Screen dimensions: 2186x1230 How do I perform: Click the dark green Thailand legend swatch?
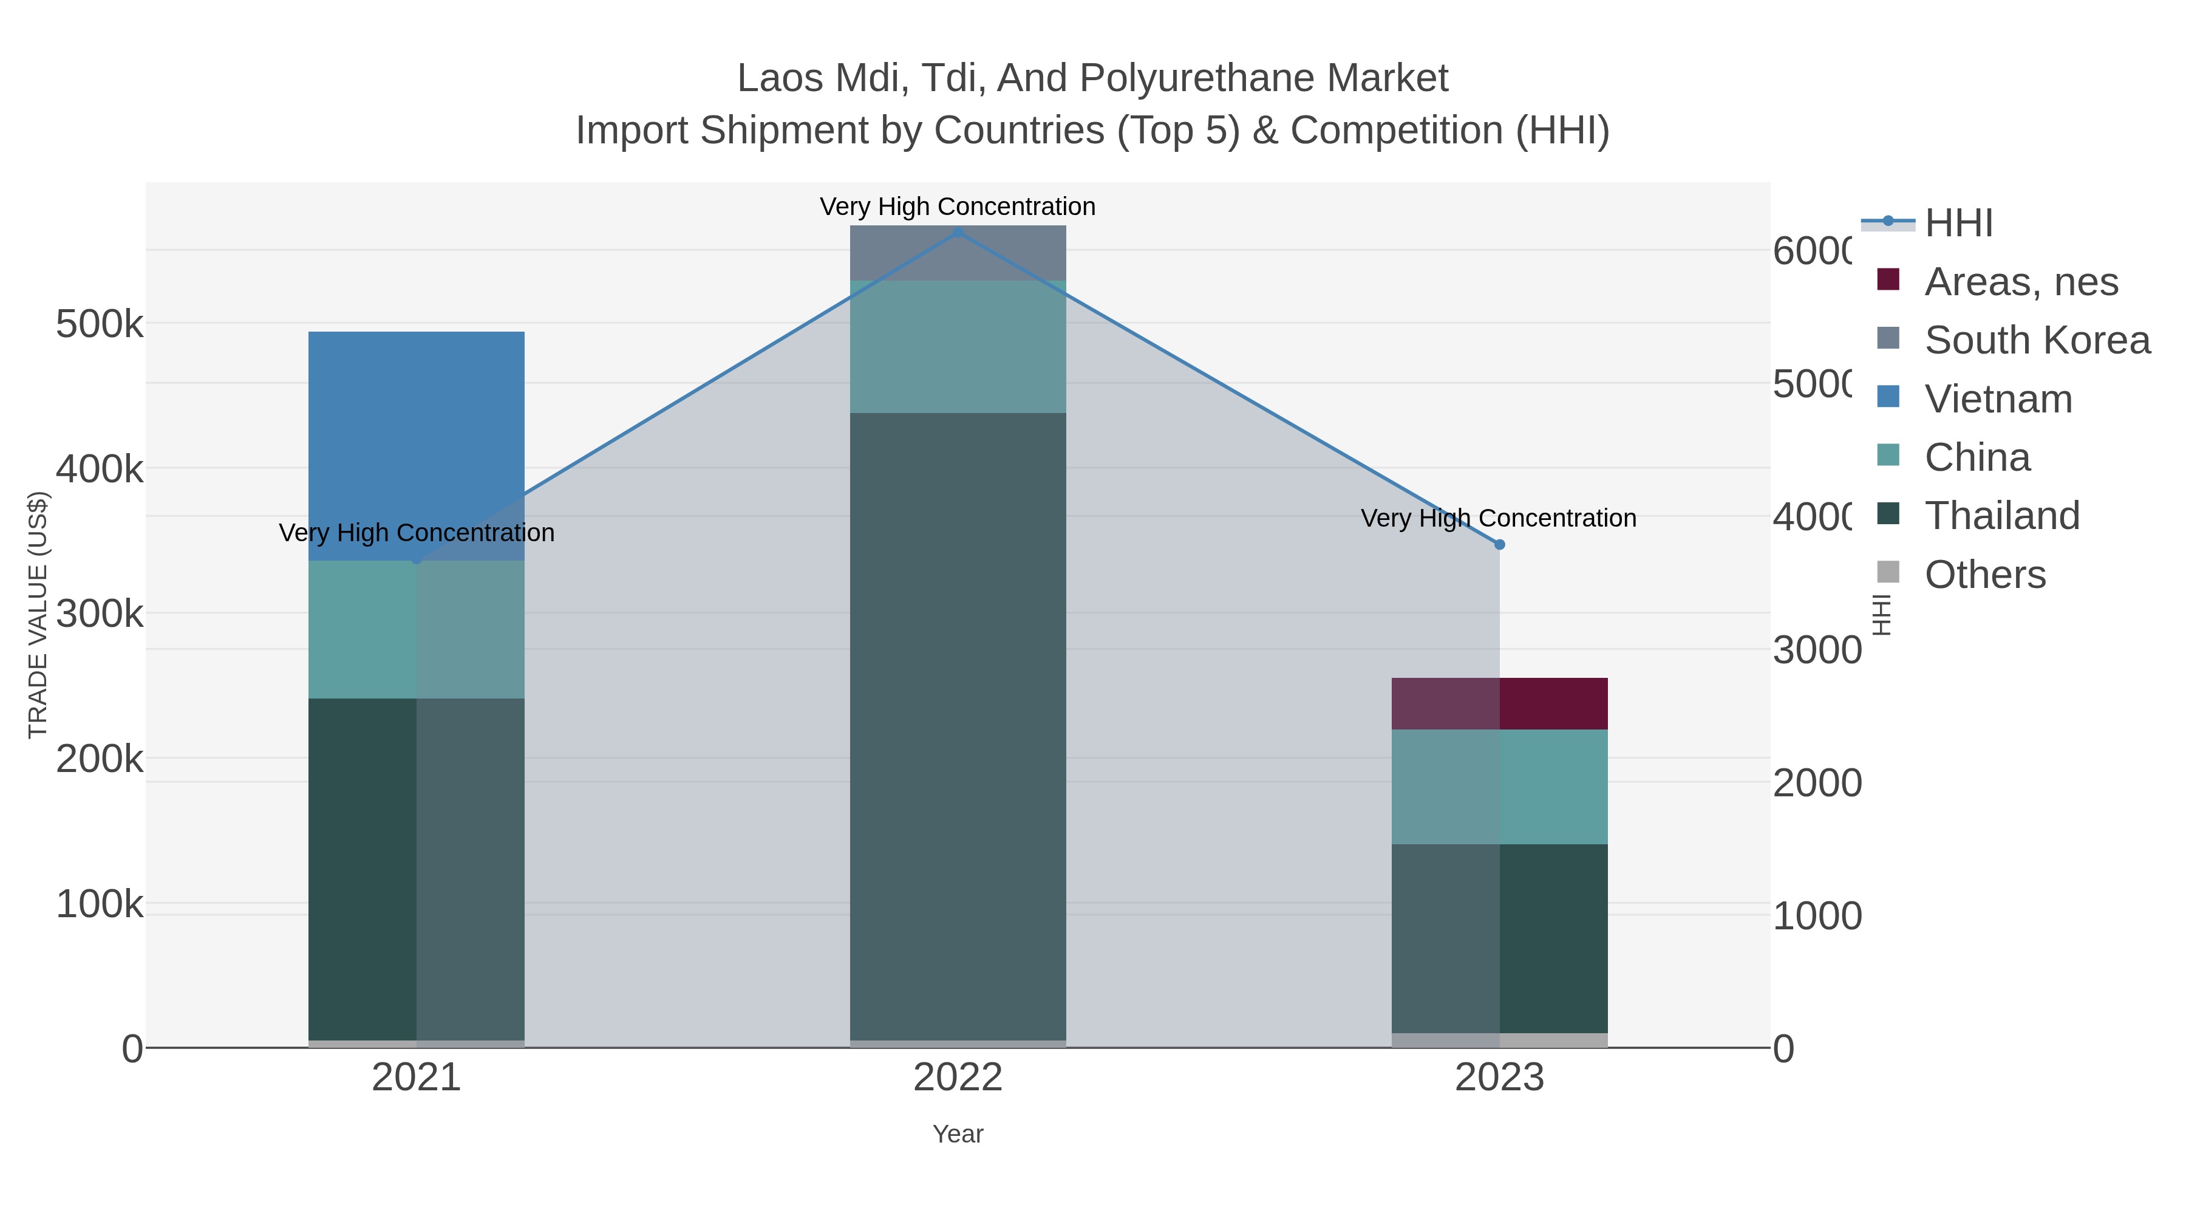coord(1888,513)
